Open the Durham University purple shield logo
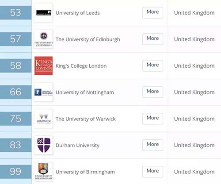The width and height of the screenshot is (221, 184). click(43, 145)
